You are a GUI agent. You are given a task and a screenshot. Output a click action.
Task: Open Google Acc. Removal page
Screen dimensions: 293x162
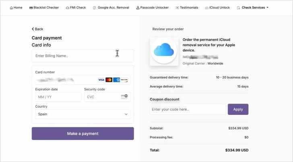tap(111, 8)
